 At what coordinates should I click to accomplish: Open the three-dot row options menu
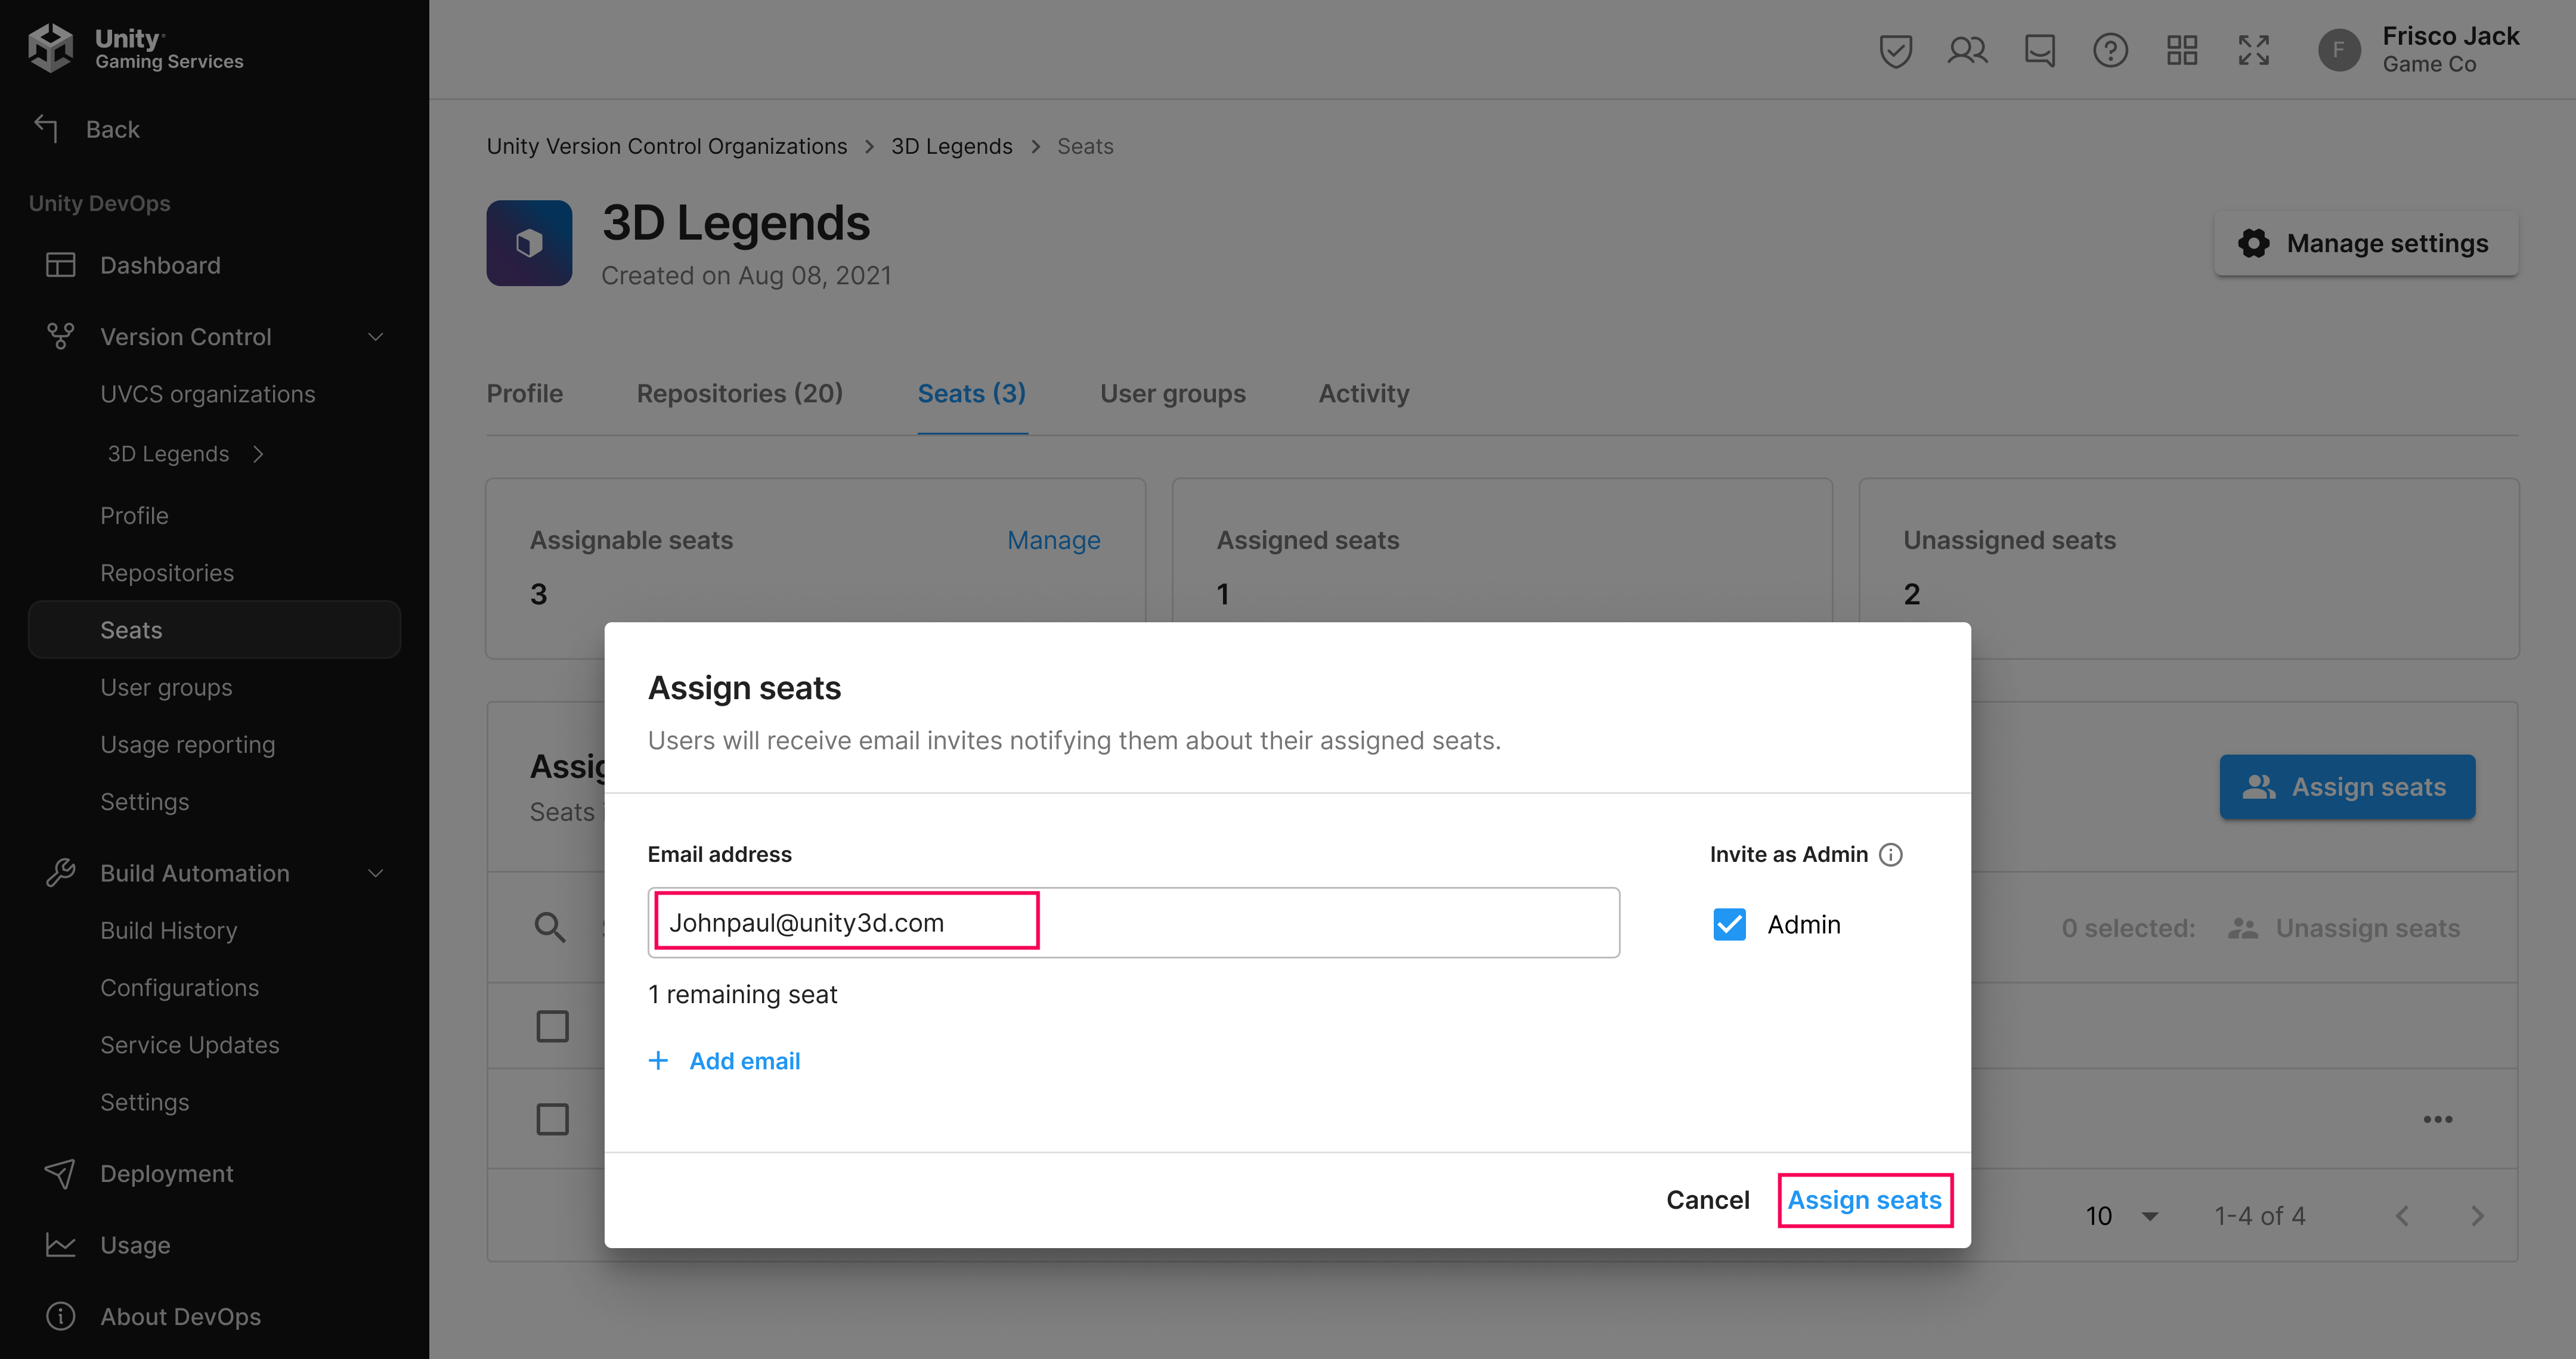click(x=2438, y=1119)
